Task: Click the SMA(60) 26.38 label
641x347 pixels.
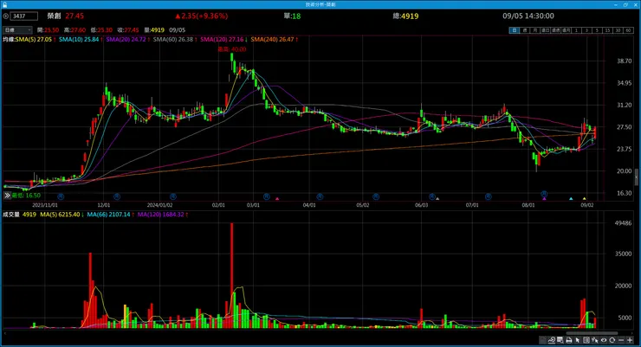Action: coord(175,40)
